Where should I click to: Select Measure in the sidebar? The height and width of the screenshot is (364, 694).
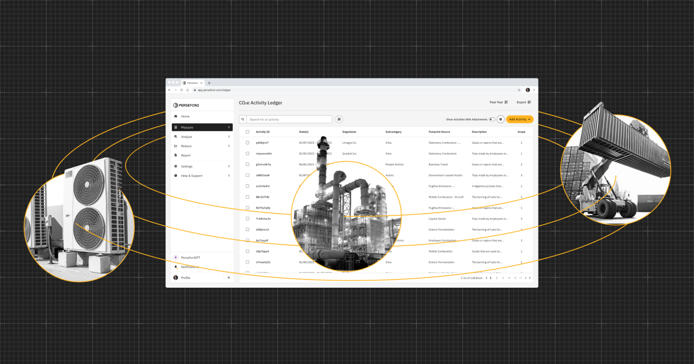point(202,127)
